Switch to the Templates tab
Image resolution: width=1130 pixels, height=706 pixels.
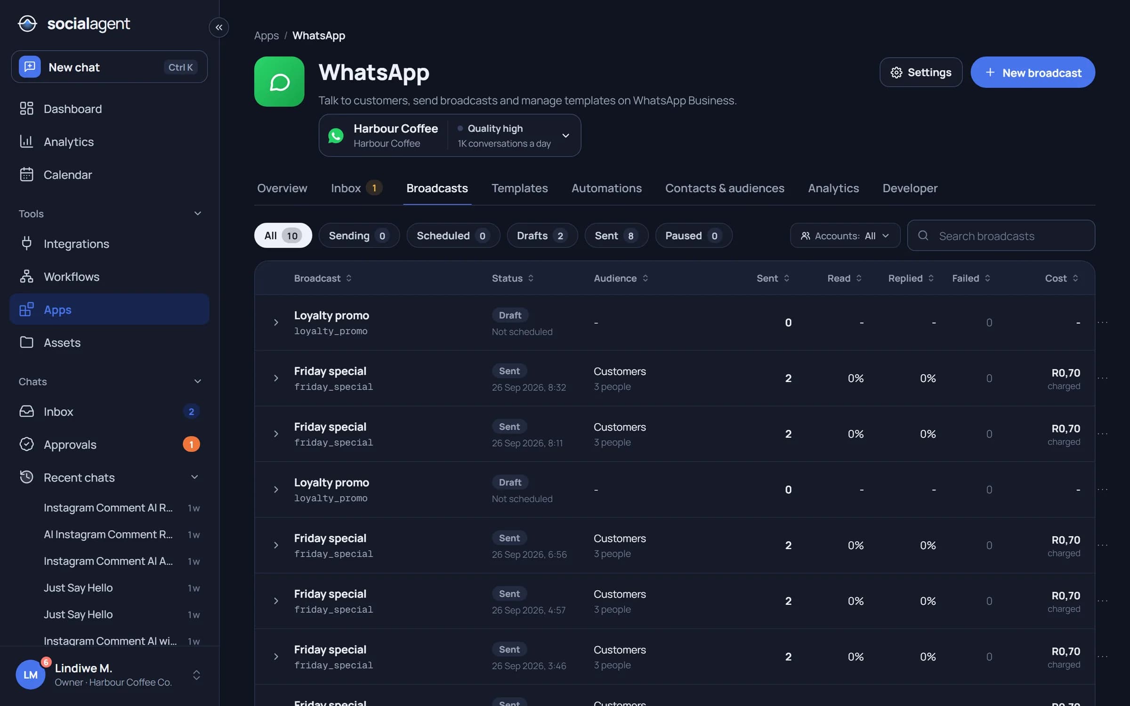coord(519,188)
